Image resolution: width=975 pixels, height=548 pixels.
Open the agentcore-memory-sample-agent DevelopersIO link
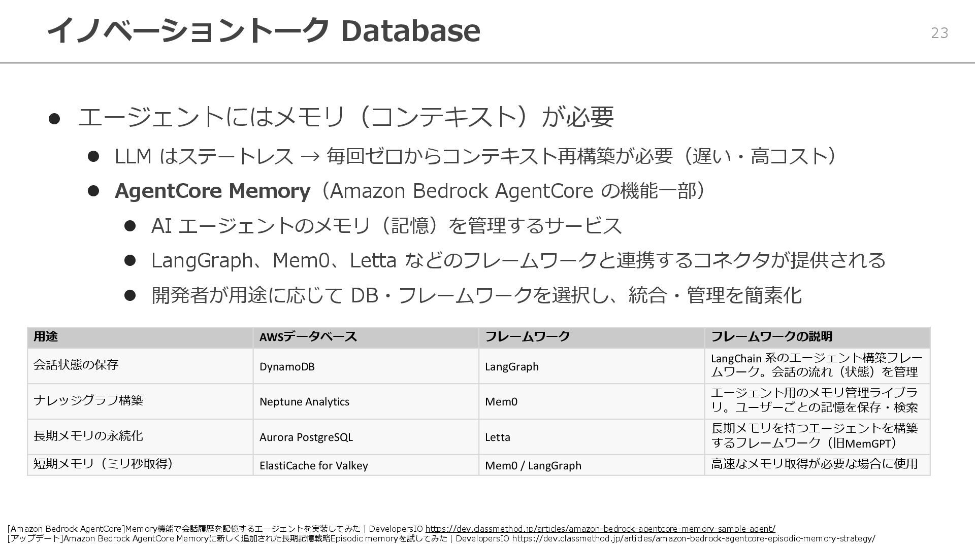pos(600,529)
